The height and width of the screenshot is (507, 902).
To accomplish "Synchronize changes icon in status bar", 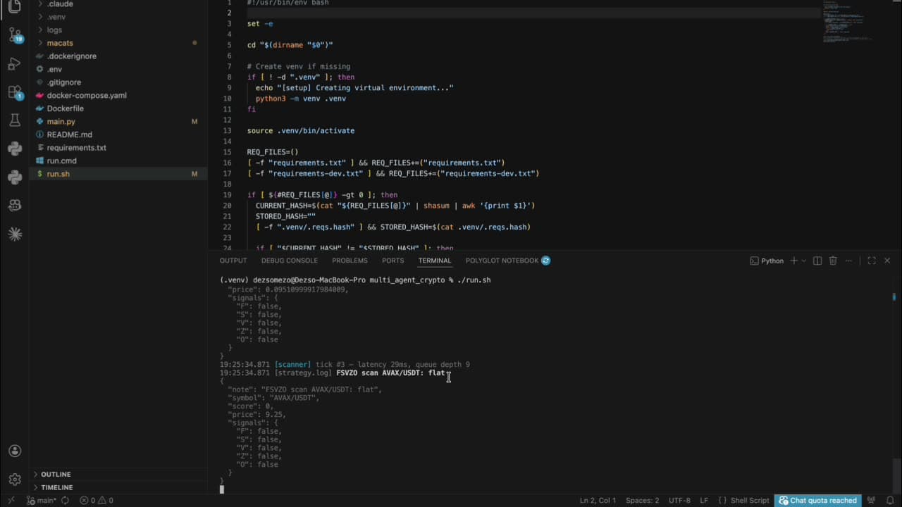I will [65, 501].
